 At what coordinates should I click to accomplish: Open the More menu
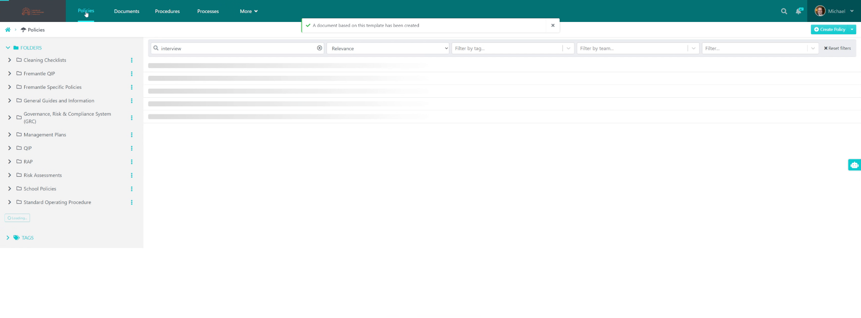coord(248,11)
